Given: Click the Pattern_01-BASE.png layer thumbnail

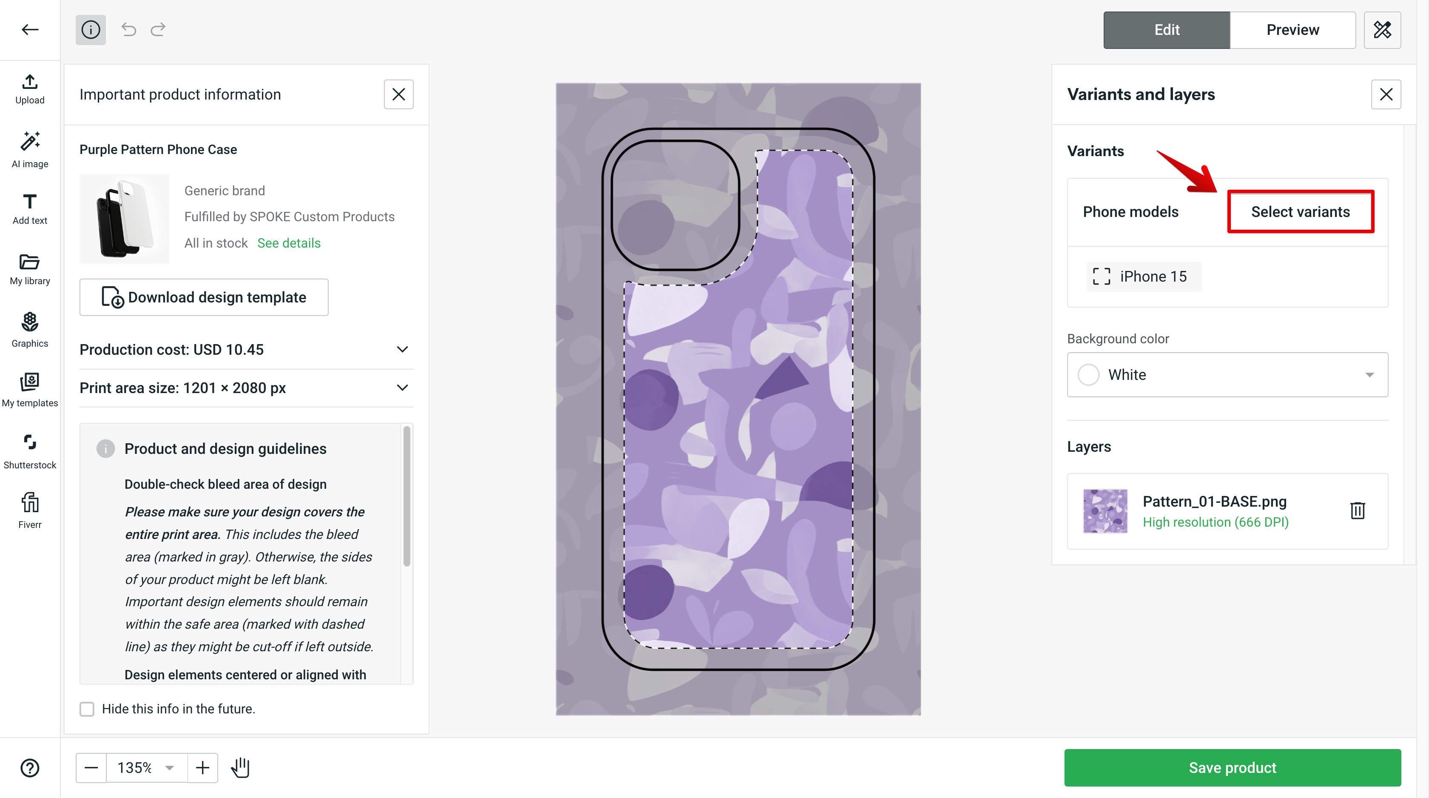Looking at the screenshot, I should tap(1104, 510).
